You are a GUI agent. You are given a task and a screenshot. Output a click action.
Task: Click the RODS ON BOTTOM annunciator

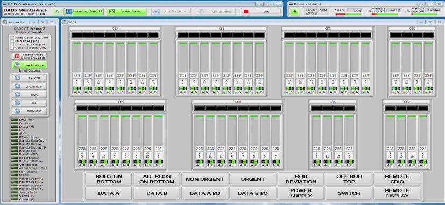click(109, 179)
